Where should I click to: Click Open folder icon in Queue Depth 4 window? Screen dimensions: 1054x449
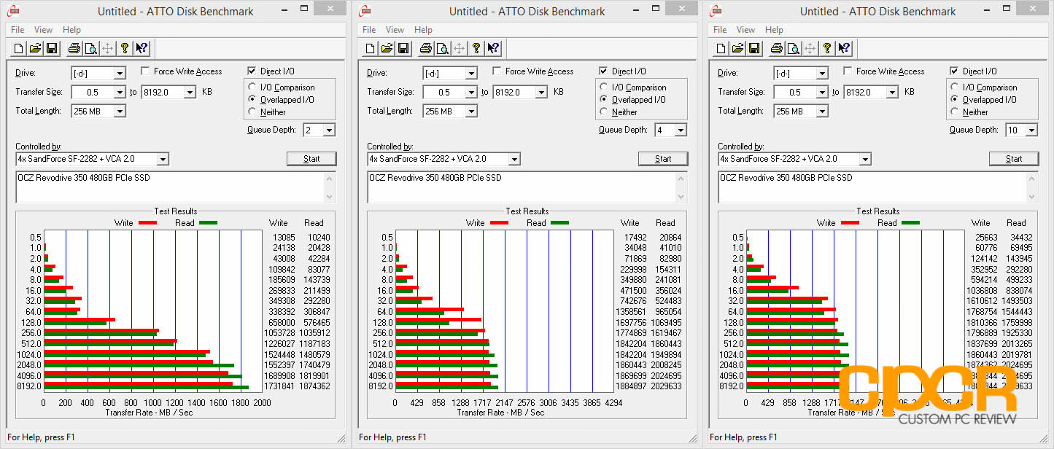point(387,49)
